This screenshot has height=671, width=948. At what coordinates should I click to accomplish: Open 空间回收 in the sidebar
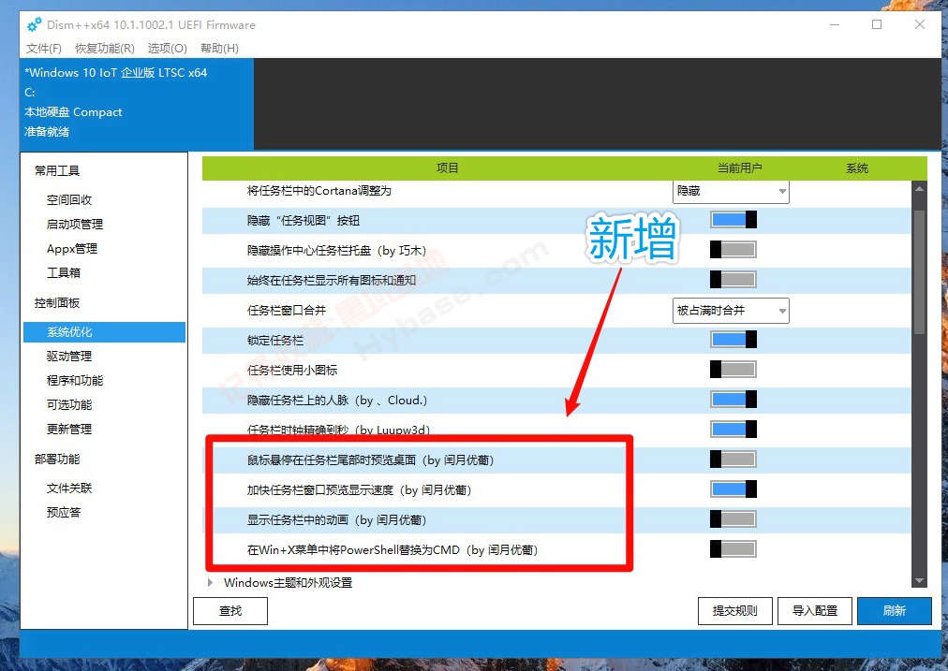tap(69, 200)
